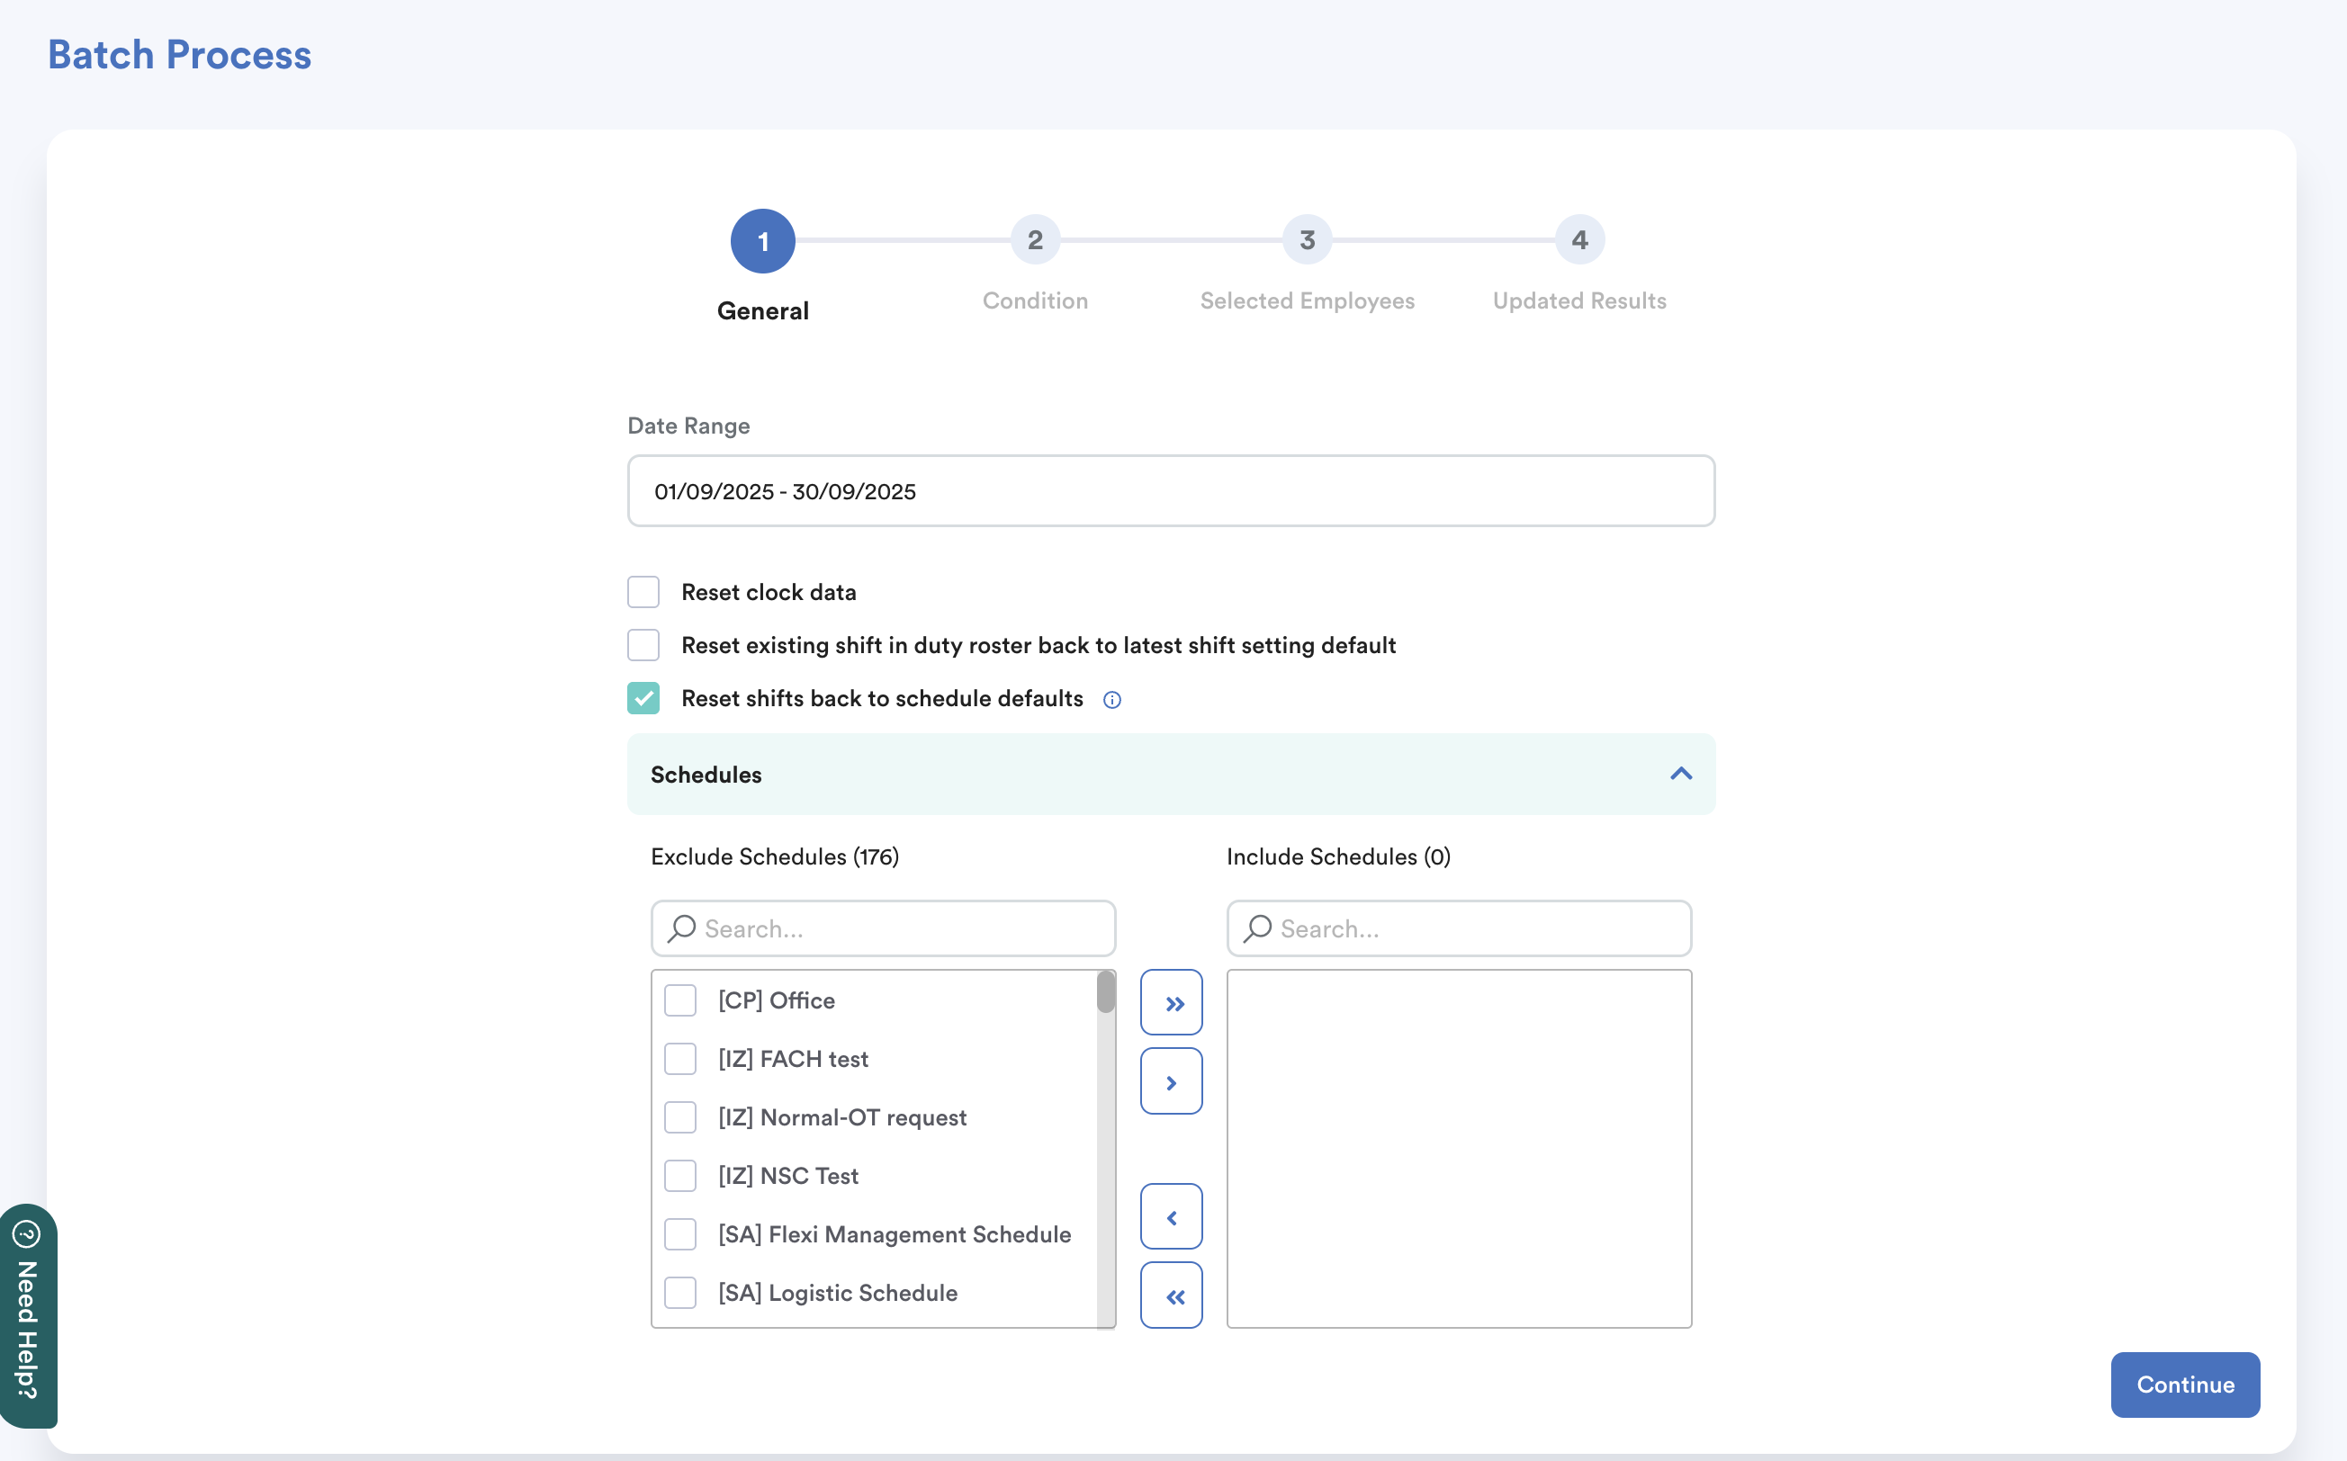
Task: Click the move all left double-arrow button
Action: coord(1171,1295)
